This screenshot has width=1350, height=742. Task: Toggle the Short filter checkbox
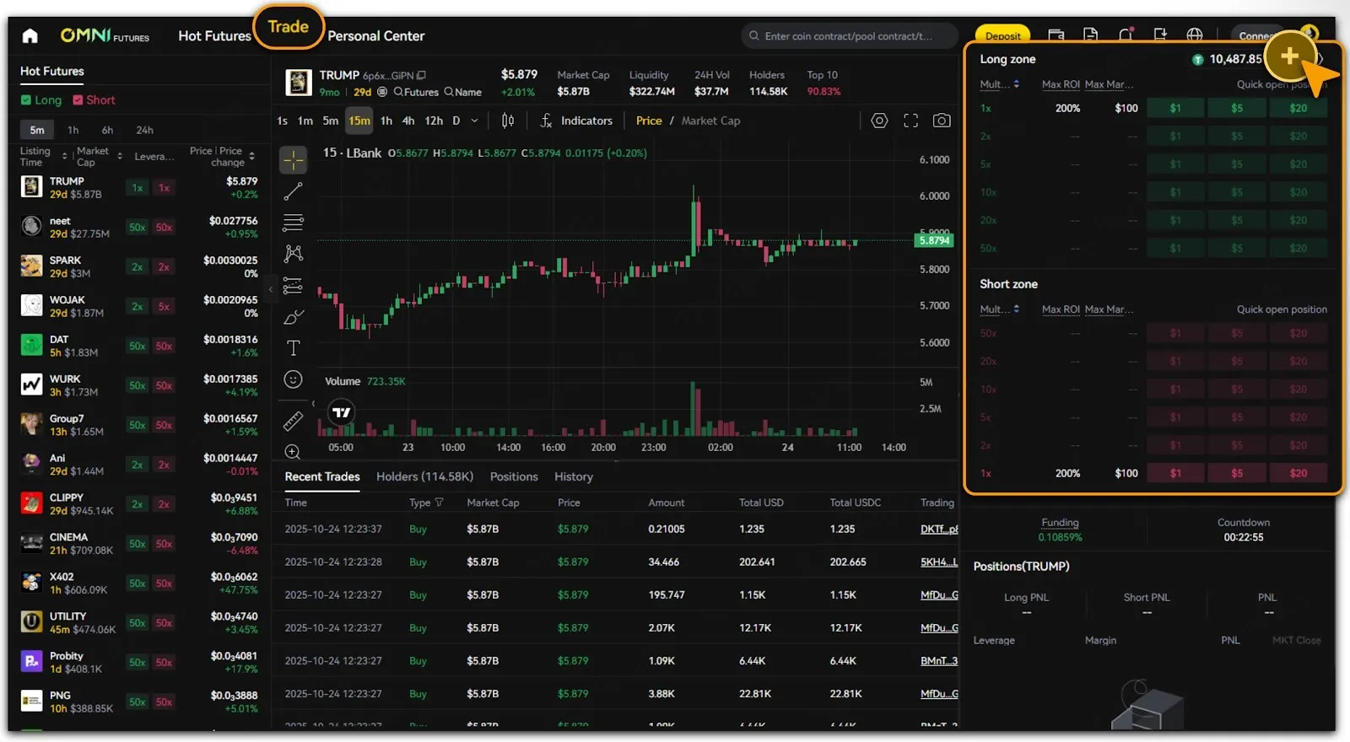(78, 100)
